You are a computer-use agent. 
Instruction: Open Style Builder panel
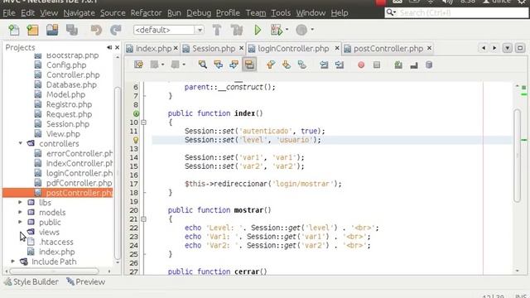[x=31, y=281]
